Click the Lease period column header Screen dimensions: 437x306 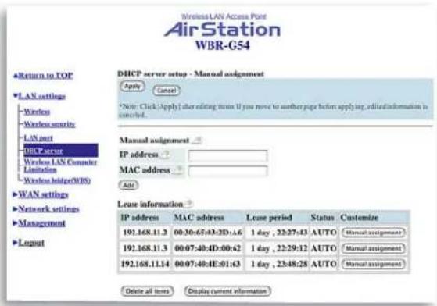tap(269, 218)
